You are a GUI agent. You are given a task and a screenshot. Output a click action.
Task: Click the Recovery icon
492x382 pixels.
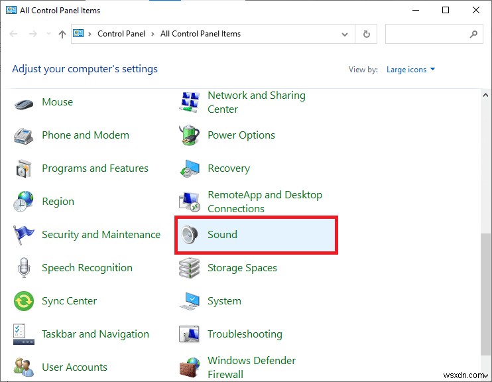pos(189,168)
